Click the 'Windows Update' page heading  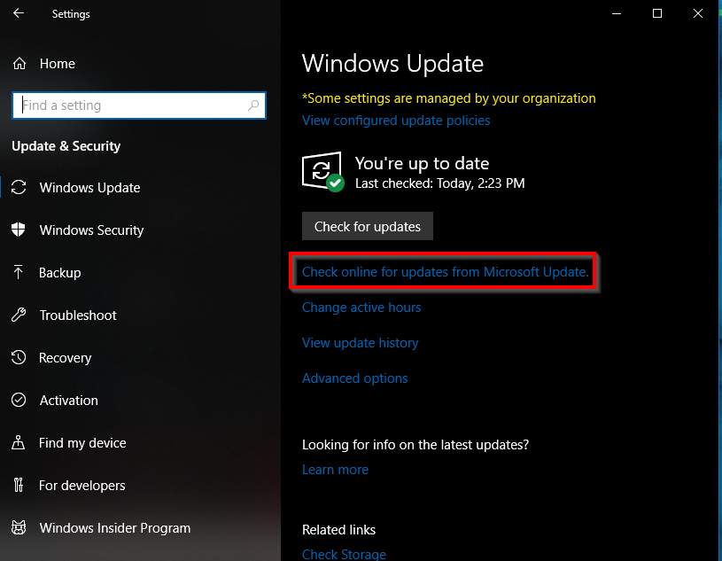click(392, 63)
